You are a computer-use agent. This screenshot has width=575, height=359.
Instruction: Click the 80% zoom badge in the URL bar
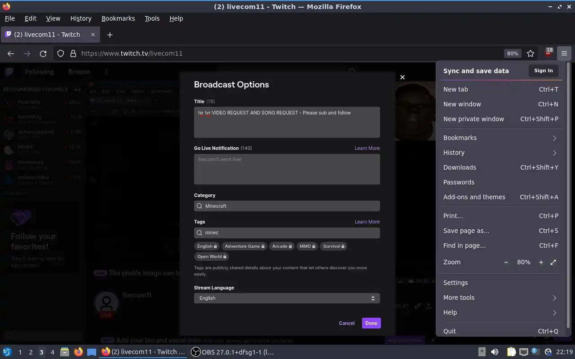pyautogui.click(x=513, y=53)
